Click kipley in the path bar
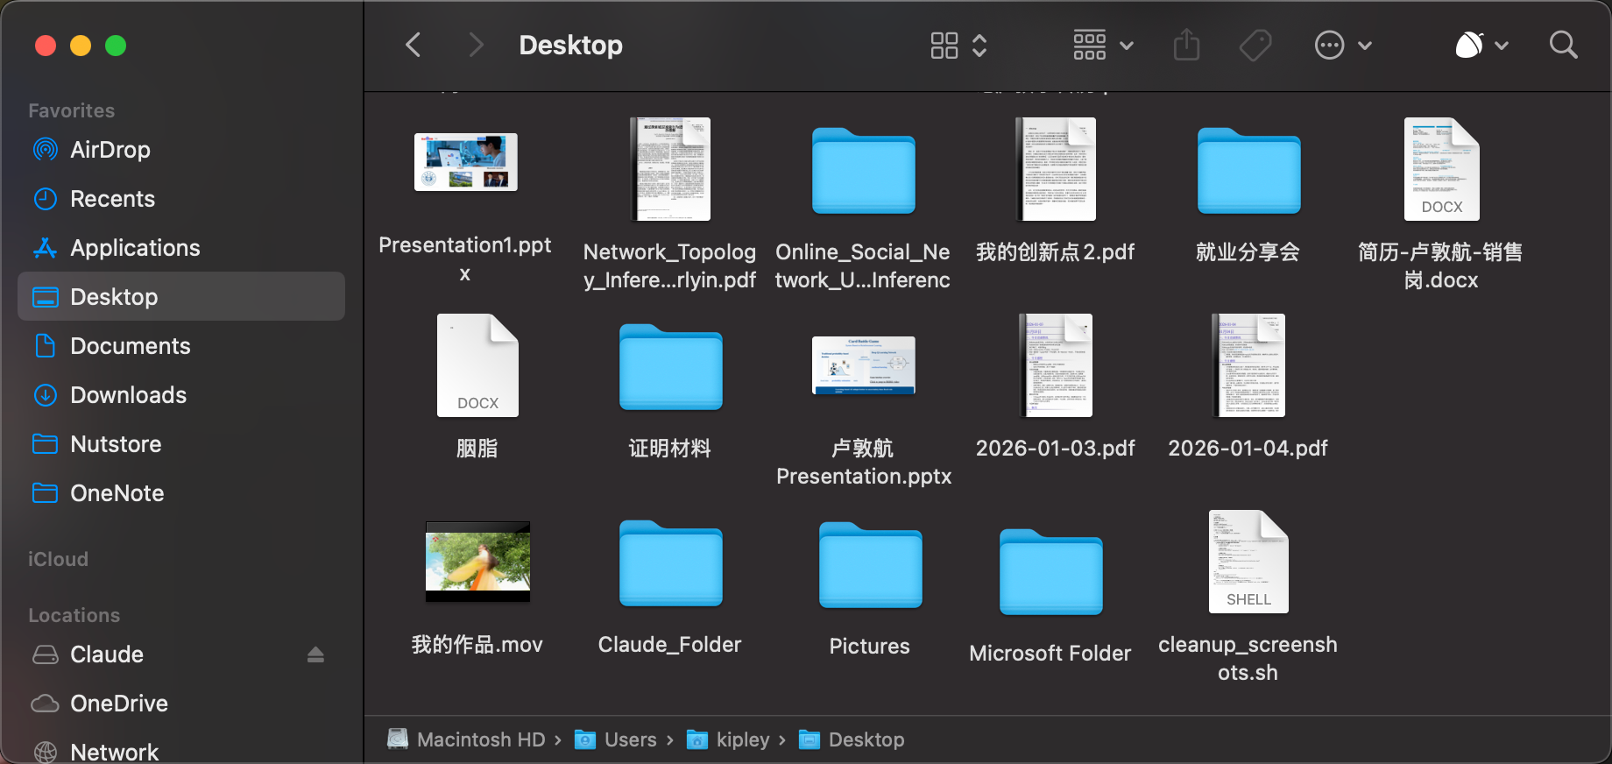Screen dimensions: 1612x764 coord(742,739)
